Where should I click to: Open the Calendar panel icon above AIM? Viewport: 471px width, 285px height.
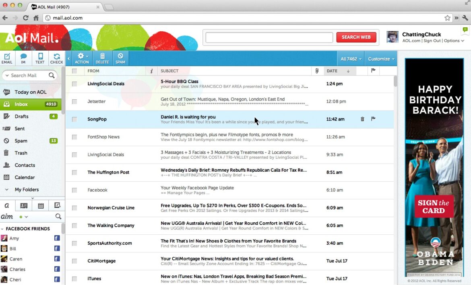coord(40,205)
